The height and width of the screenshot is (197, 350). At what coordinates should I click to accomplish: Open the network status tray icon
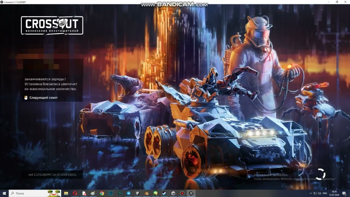point(315,193)
